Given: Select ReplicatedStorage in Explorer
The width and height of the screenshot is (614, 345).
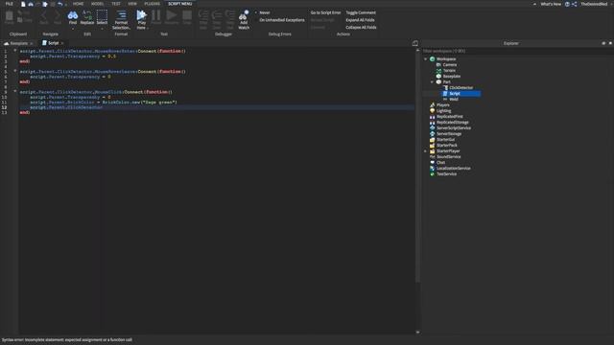Looking at the screenshot, I should (452, 123).
